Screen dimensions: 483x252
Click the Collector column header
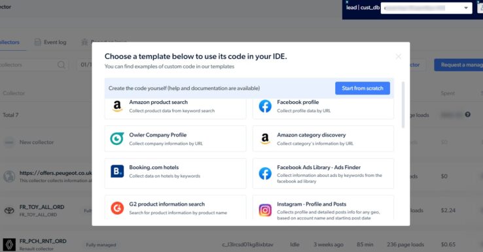[x=14, y=93]
